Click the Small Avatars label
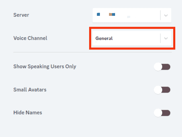Screen dimensions: 182x137 pyautogui.click(x=30, y=90)
